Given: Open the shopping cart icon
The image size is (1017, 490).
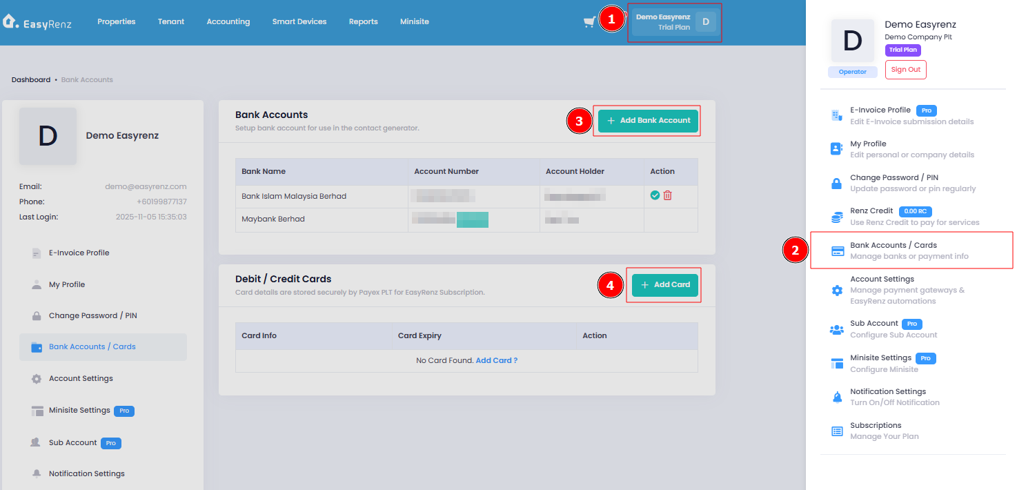Looking at the screenshot, I should [x=589, y=22].
